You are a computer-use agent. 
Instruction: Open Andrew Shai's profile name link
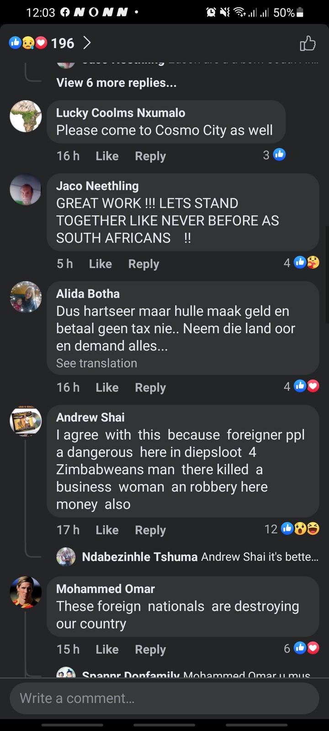(90, 418)
